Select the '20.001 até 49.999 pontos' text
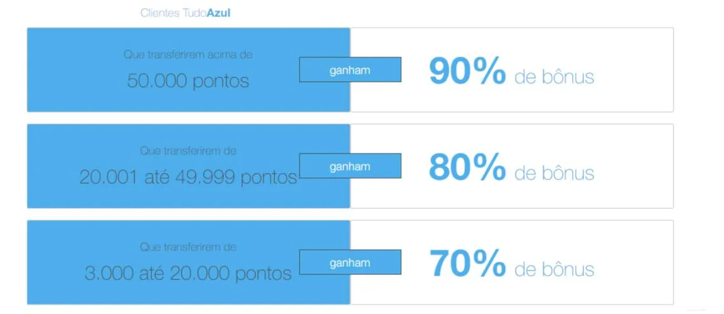Image resolution: width=724 pixels, height=314 pixels. 188,177
